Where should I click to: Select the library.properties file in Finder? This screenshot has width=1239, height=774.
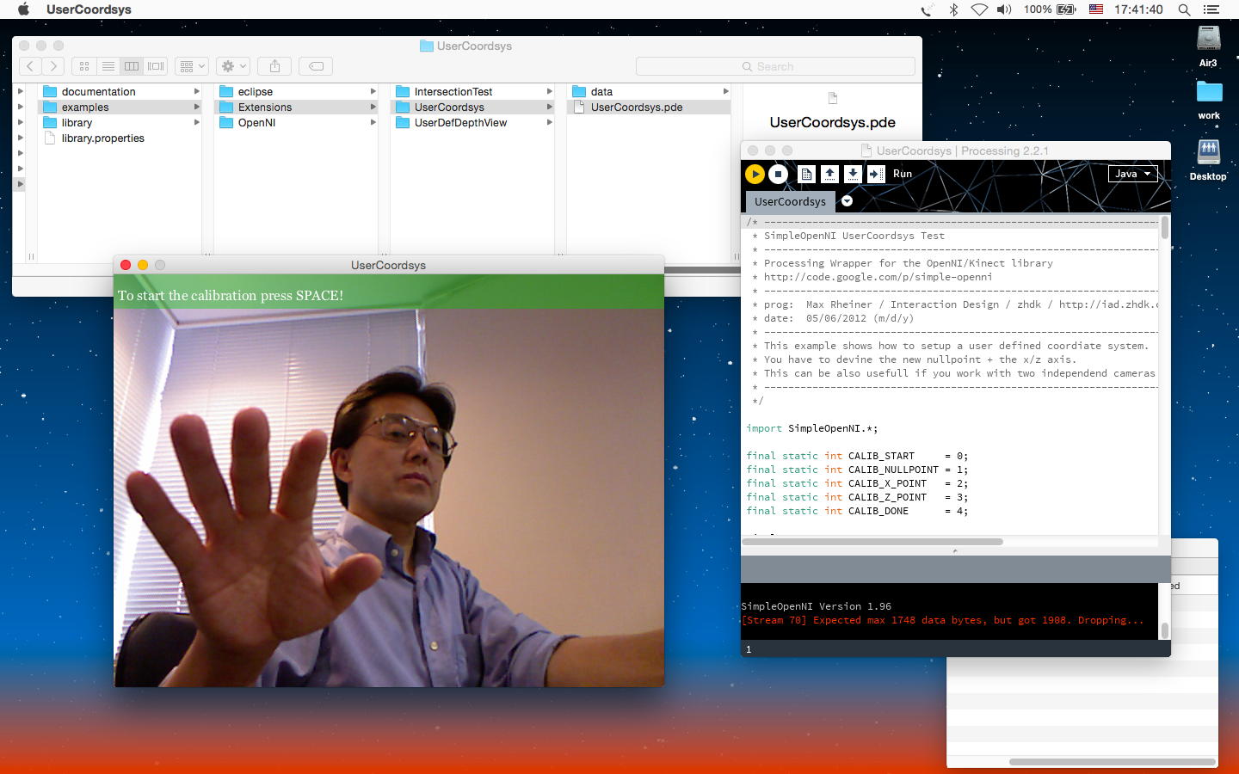tap(120, 138)
